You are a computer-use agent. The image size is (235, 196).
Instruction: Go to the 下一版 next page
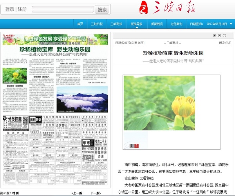(x=95, y=193)
